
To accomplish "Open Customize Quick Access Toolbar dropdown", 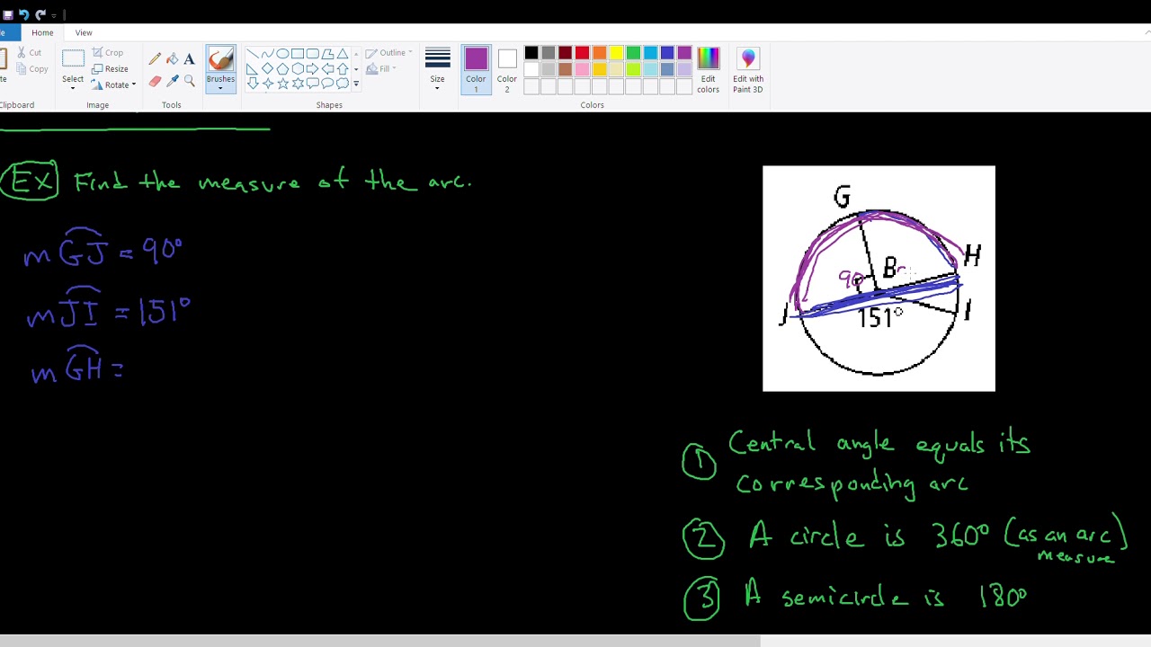I will click(x=54, y=15).
